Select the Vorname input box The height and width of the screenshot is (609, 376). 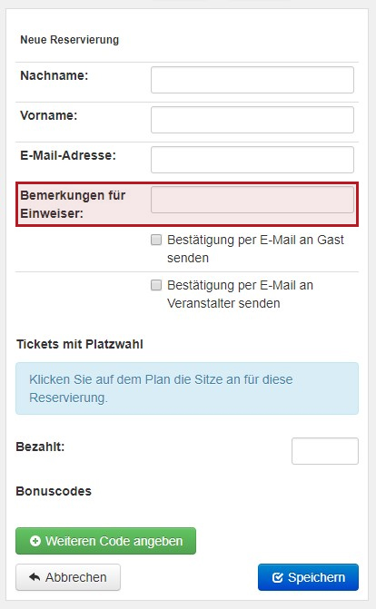[252, 120]
